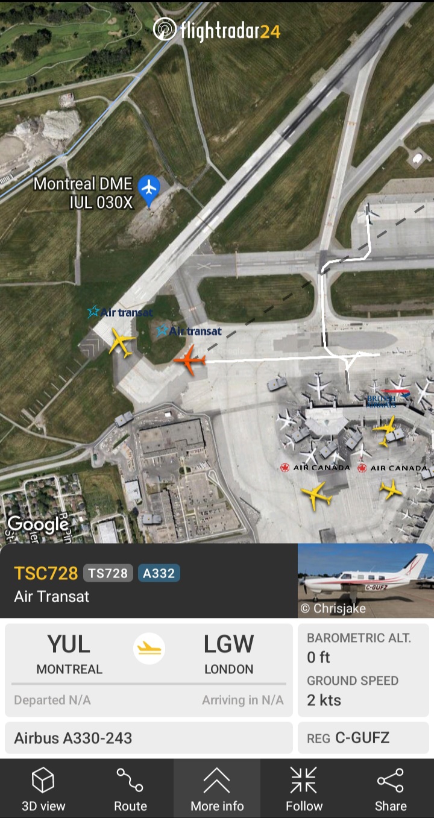Tap the Montreal DME blue airport pin
Screen dimensions: 434x818
tap(149, 188)
